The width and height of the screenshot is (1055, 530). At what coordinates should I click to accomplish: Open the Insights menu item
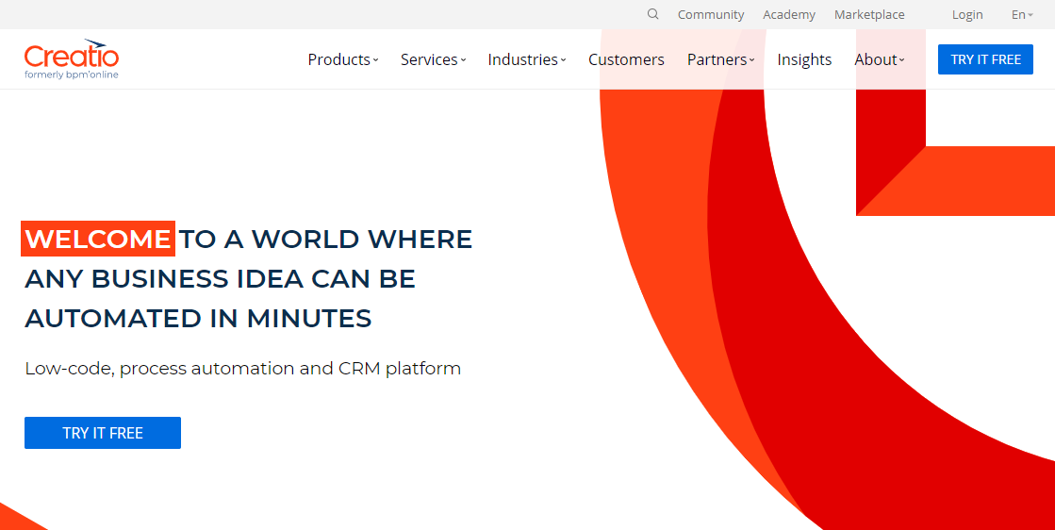coord(804,59)
